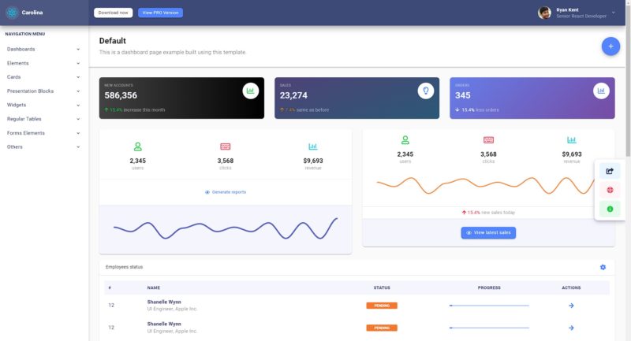This screenshot has height=341, width=631.
Task: Expand the Presentation Blocks menu
Action: pyautogui.click(x=44, y=91)
